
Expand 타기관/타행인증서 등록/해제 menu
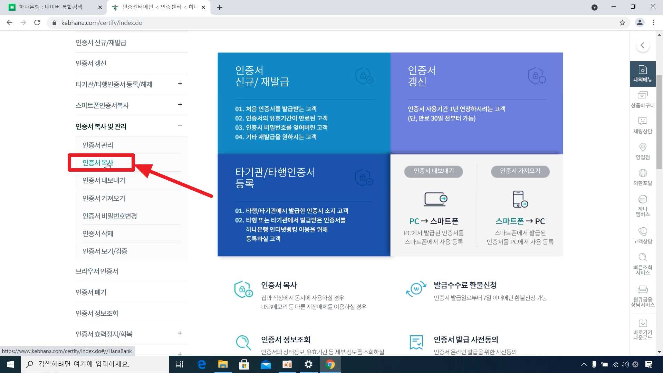180,84
